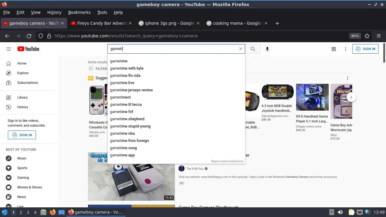
Task: Open sidebar History page
Action: click(23, 107)
